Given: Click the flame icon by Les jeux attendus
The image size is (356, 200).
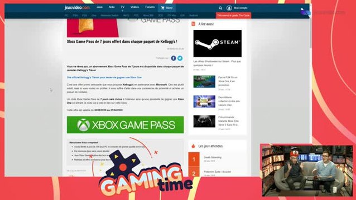Looking at the screenshot, I should 193,146.
